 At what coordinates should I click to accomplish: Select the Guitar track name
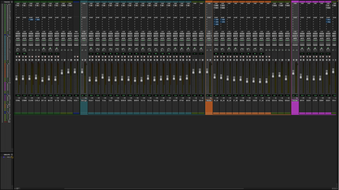[x=209, y=100]
